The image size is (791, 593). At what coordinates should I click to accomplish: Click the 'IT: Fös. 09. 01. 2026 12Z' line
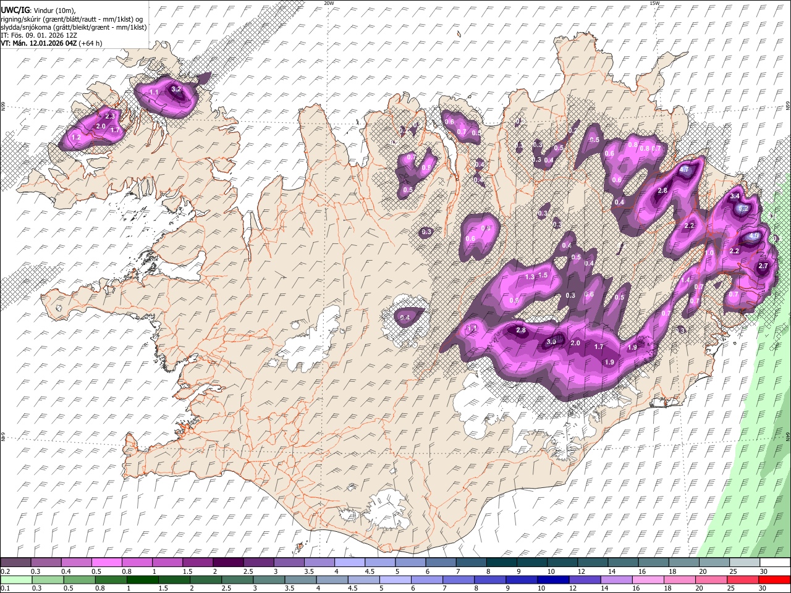click(39, 35)
